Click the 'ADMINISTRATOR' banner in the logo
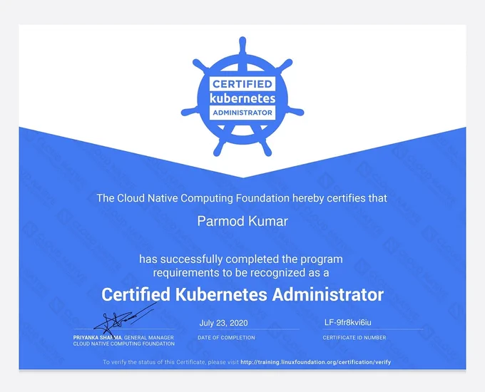Viewport: 485px width, 392px height. tap(242, 113)
